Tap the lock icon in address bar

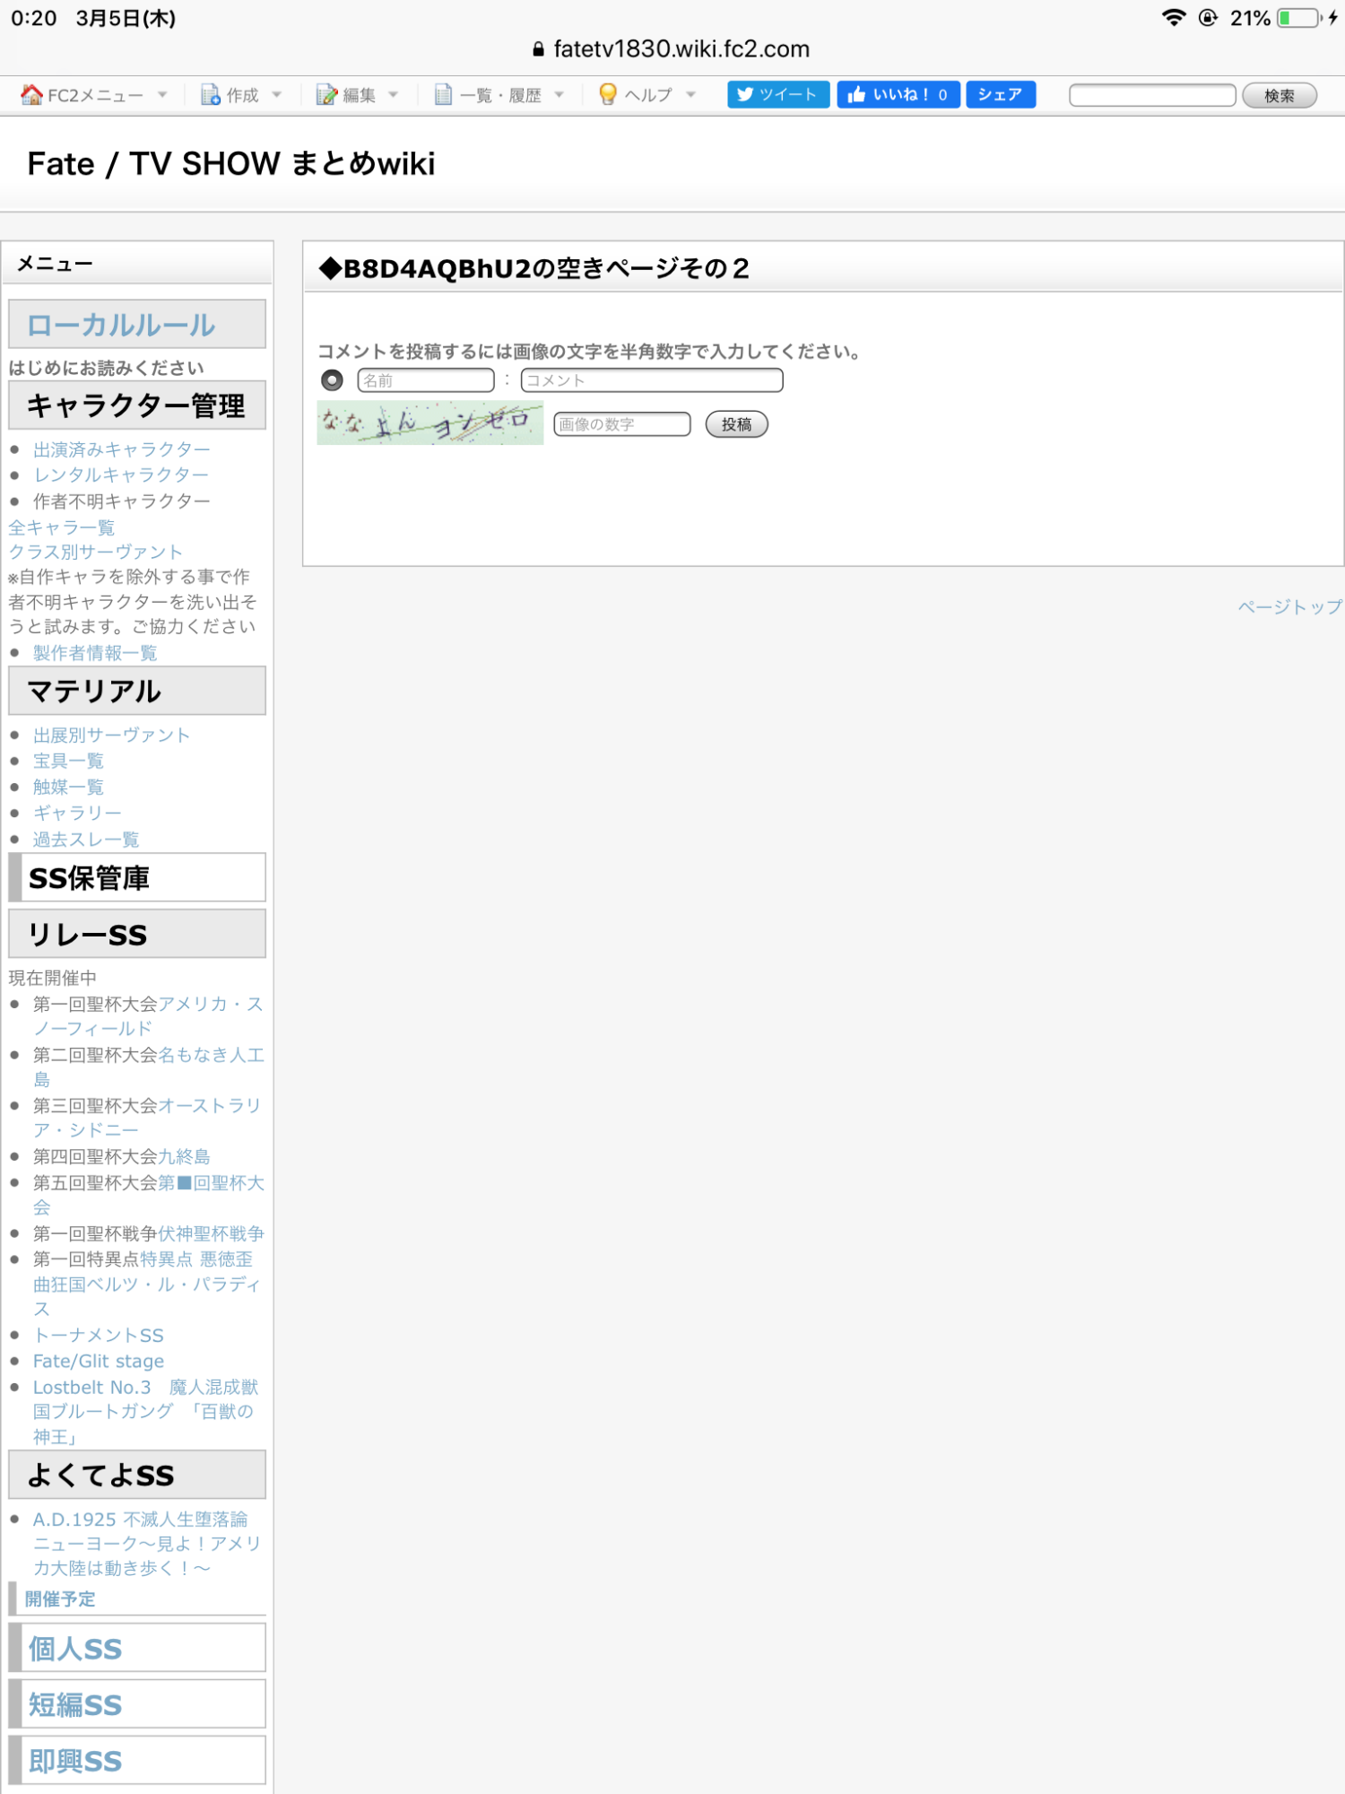click(538, 49)
